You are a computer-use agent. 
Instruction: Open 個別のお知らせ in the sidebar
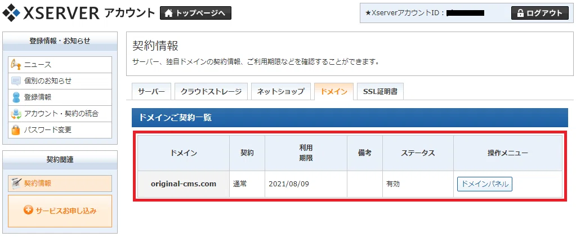pos(60,81)
